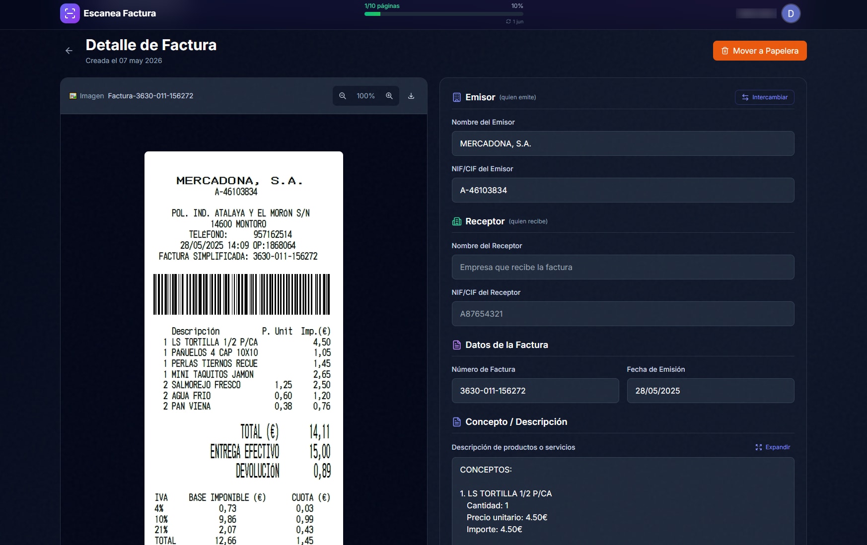The image size is (867, 545).
Task: Open user avatar D menu
Action: 791,13
